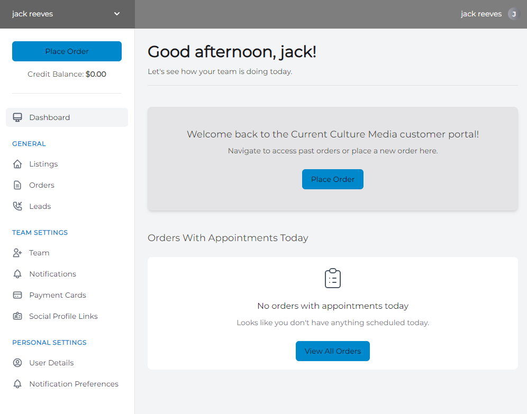Click the sidebar Place Order button

coord(67,51)
